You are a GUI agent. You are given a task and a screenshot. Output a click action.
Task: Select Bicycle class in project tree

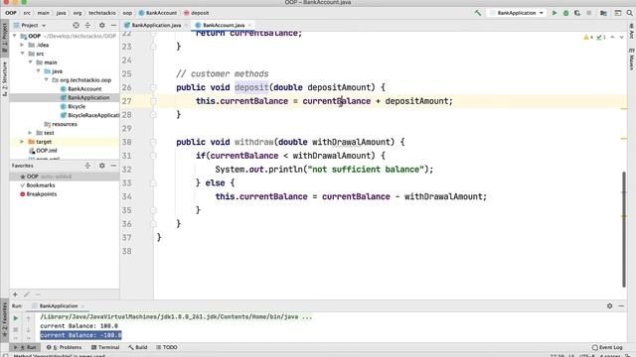click(73, 106)
